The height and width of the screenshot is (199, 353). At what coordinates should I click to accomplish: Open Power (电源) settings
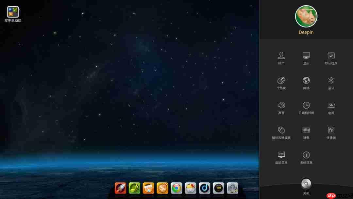click(x=331, y=108)
